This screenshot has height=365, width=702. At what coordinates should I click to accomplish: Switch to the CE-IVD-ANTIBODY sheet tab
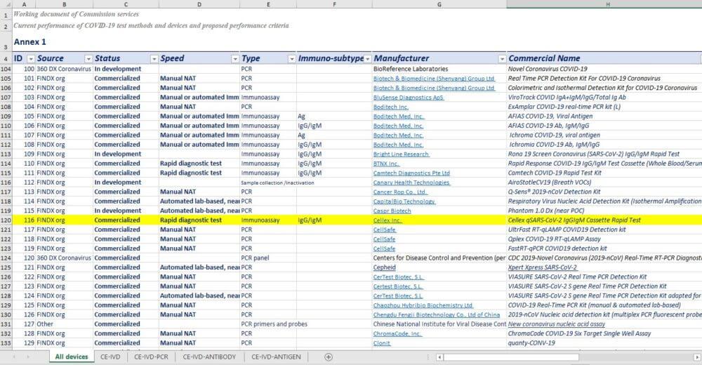(209, 357)
